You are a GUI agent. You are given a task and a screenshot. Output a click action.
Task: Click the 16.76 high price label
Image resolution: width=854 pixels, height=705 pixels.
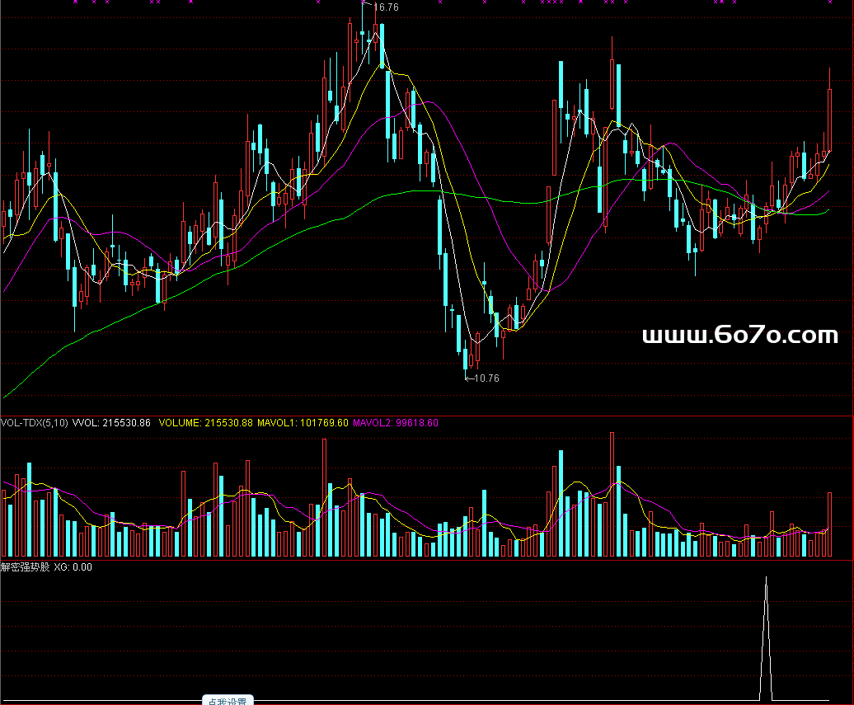coord(386,7)
